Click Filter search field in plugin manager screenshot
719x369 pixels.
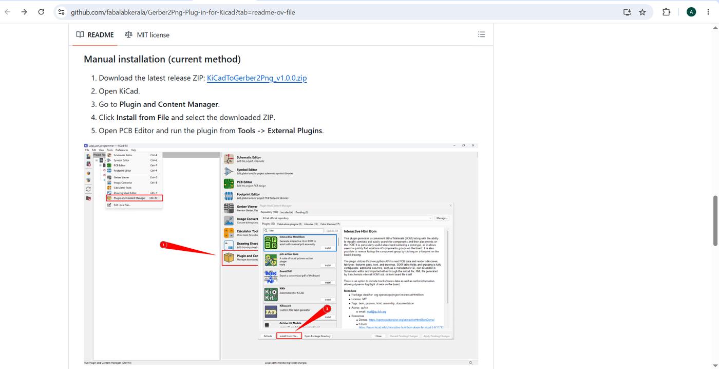[293, 231]
